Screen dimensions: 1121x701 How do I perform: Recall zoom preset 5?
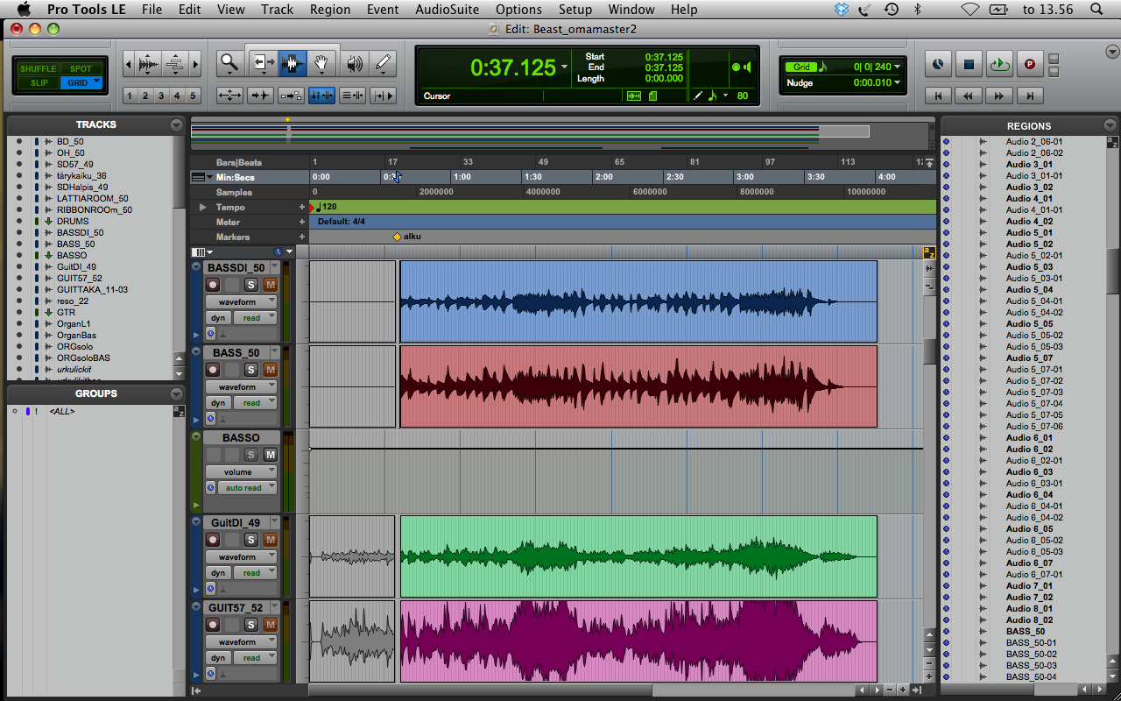click(x=194, y=96)
